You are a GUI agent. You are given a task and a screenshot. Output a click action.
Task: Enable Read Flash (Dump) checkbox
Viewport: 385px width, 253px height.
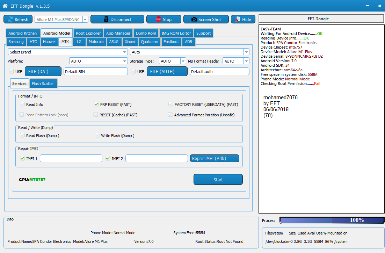pyautogui.click(x=22, y=135)
